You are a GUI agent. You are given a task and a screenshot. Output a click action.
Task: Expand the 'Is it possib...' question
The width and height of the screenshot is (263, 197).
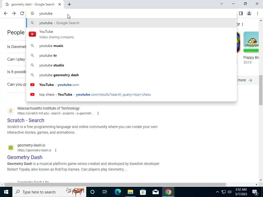(17, 72)
